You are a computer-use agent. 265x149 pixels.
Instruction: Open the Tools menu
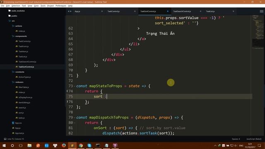click(x=43, y=6)
